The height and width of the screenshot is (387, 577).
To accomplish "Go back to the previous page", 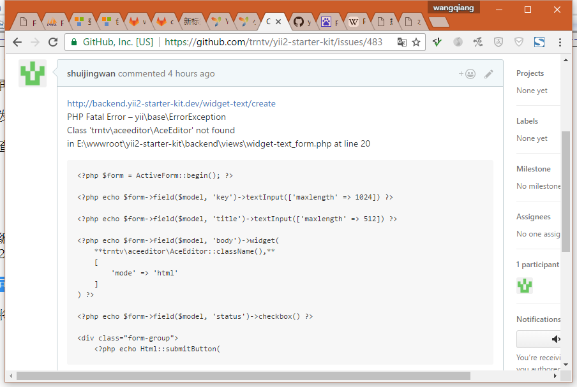I will (x=17, y=42).
